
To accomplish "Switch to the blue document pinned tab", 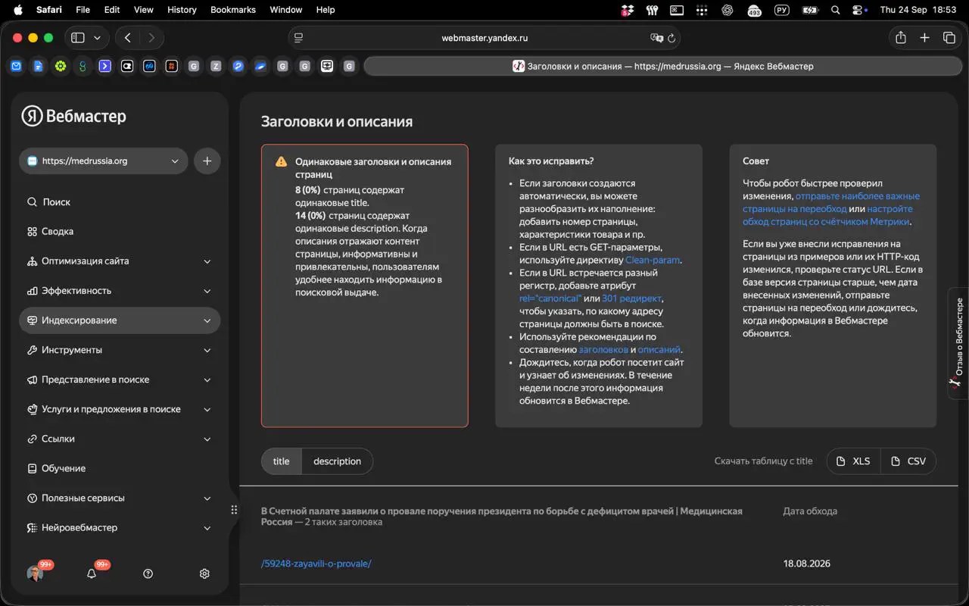I will [x=38, y=66].
